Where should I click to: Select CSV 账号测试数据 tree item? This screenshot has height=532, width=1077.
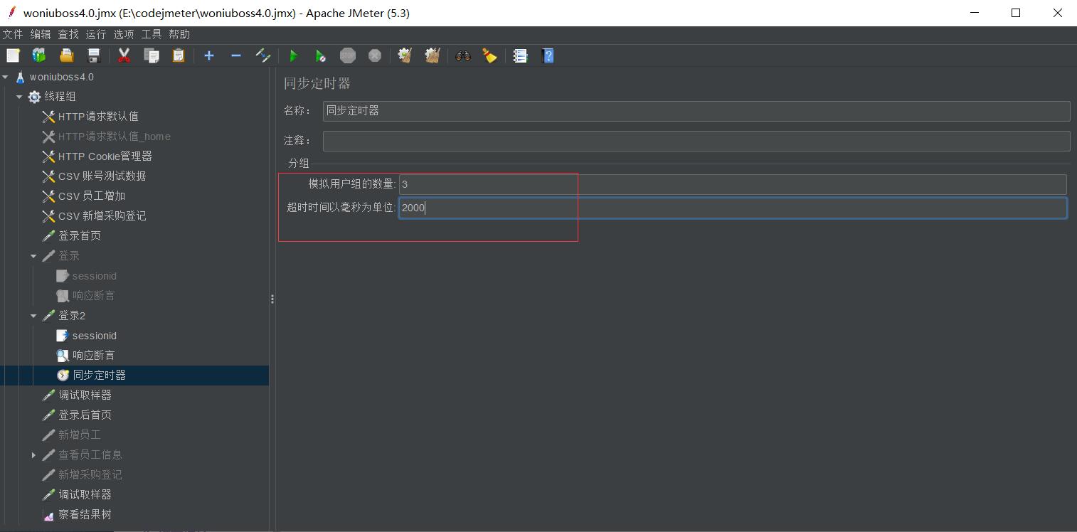pyautogui.click(x=102, y=176)
